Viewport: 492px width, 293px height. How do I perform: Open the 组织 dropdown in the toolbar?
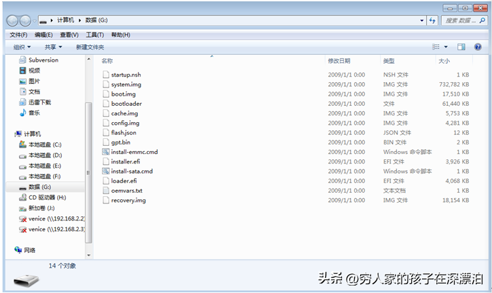pos(22,47)
